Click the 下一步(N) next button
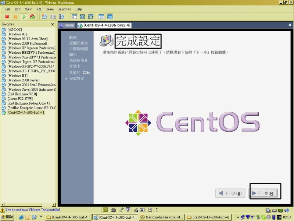Viewport: 294px width, 221px height. point(263,193)
